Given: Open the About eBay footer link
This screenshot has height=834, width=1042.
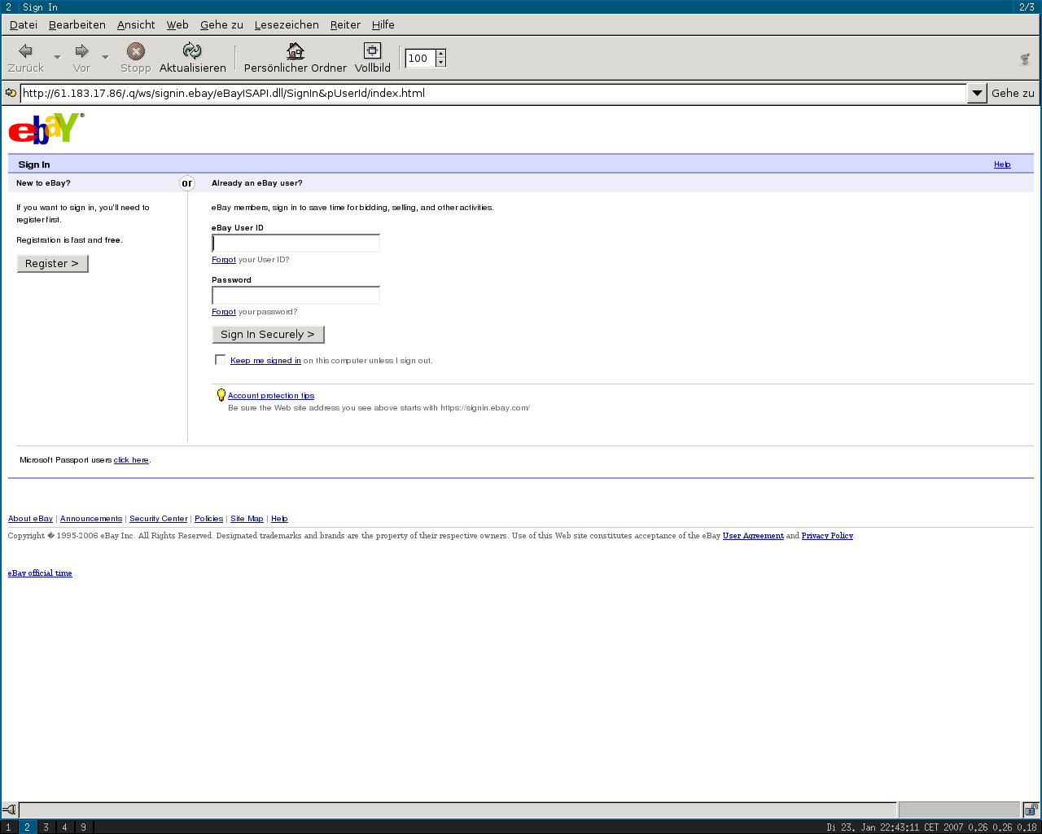Looking at the screenshot, I should coord(30,519).
